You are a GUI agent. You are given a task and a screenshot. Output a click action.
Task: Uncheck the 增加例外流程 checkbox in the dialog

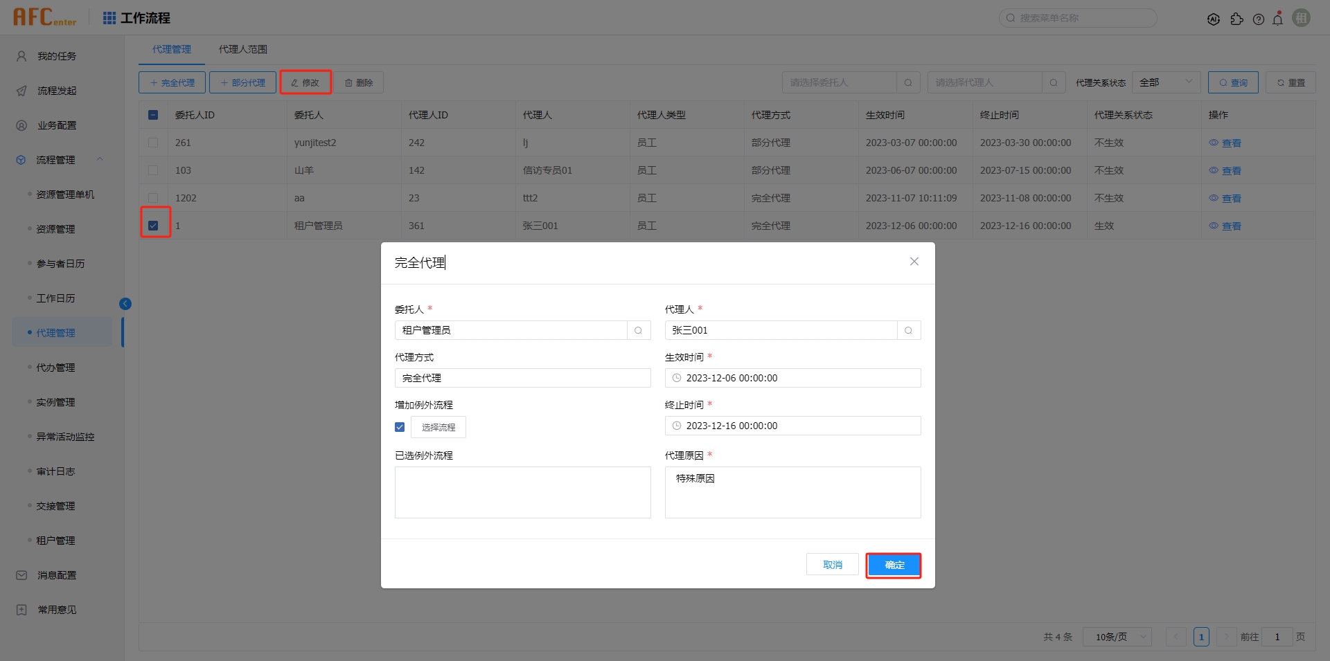tap(400, 427)
